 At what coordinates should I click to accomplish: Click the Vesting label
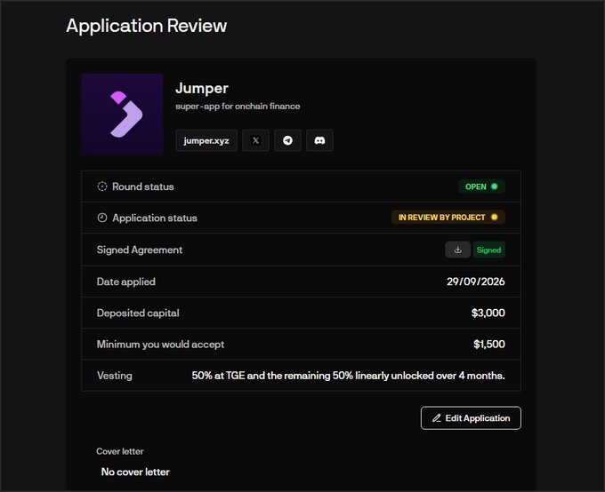coord(115,376)
